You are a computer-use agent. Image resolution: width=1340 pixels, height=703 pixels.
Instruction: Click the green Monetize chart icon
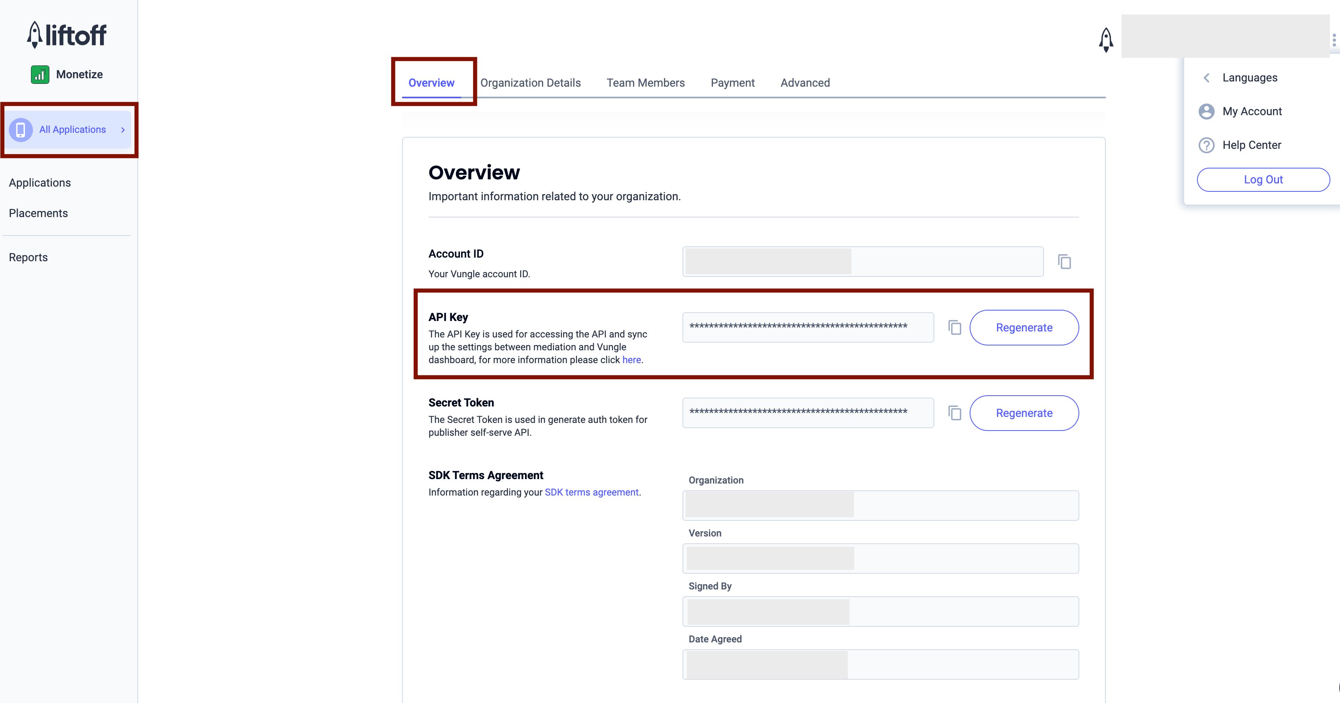click(39, 74)
